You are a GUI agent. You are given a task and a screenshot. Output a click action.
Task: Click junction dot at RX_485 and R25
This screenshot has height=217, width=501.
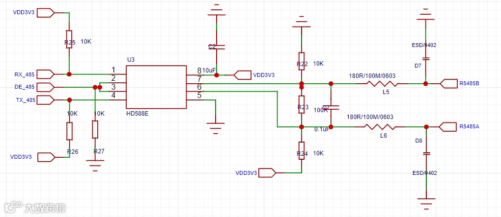click(x=69, y=74)
